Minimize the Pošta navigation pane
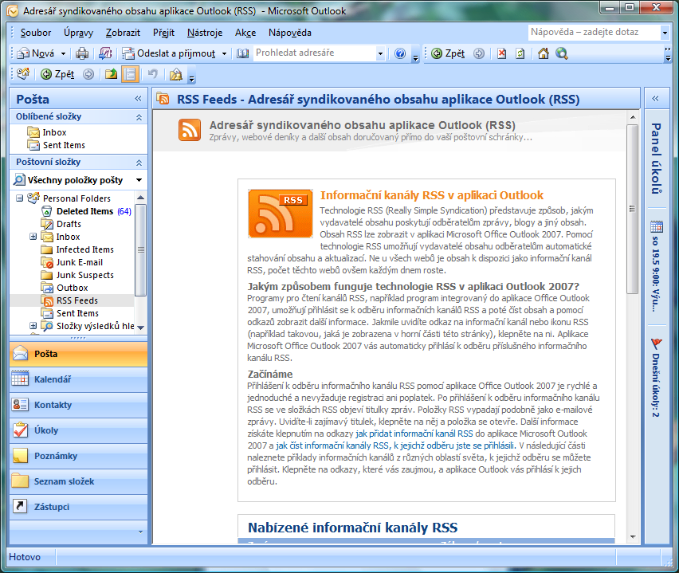Image resolution: width=679 pixels, height=573 pixels. pos(138,99)
